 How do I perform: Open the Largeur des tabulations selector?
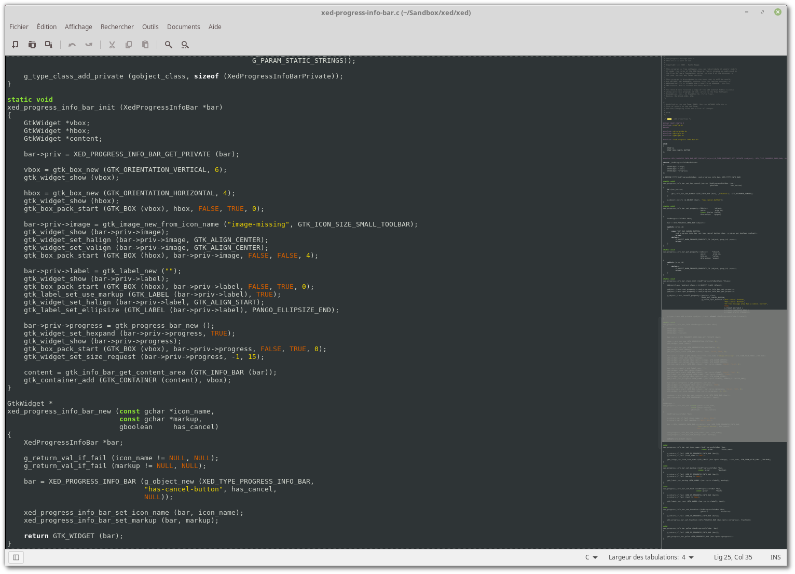651,557
